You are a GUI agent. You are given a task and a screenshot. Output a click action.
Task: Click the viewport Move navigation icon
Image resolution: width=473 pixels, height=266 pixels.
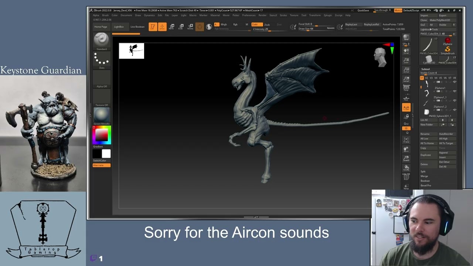(406, 149)
